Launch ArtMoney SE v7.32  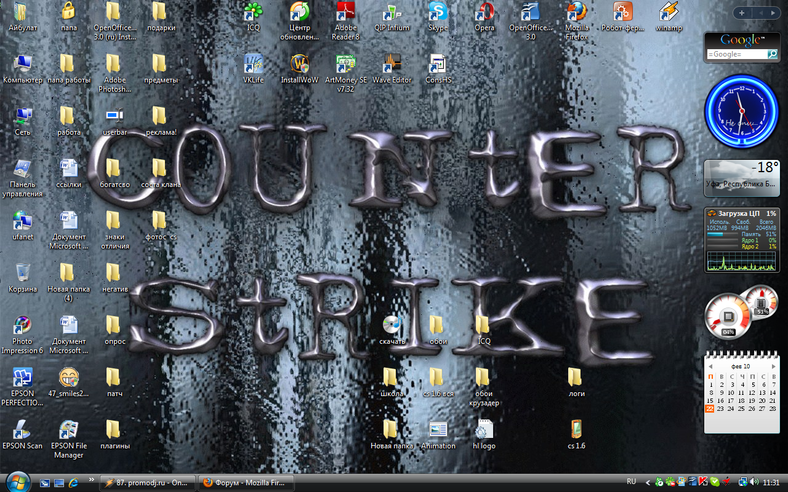pos(345,63)
